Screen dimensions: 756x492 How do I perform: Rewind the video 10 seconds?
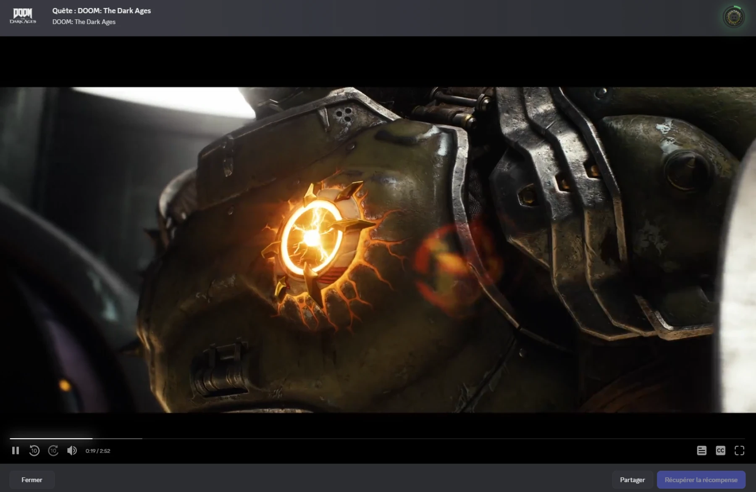pos(34,450)
